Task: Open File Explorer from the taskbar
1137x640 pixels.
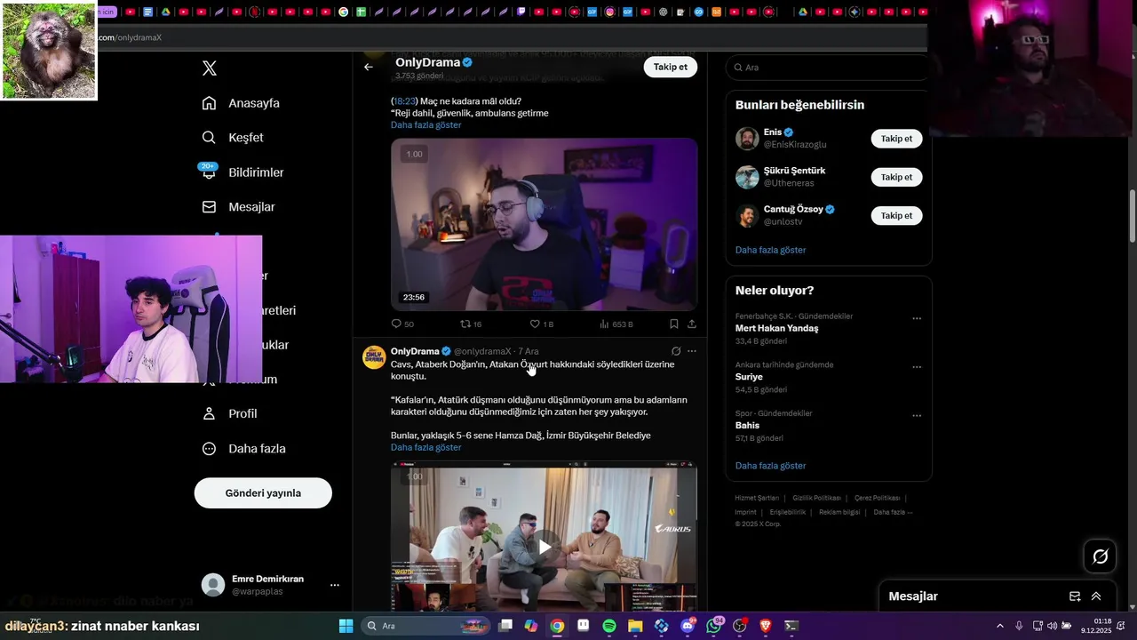Action: (x=635, y=626)
